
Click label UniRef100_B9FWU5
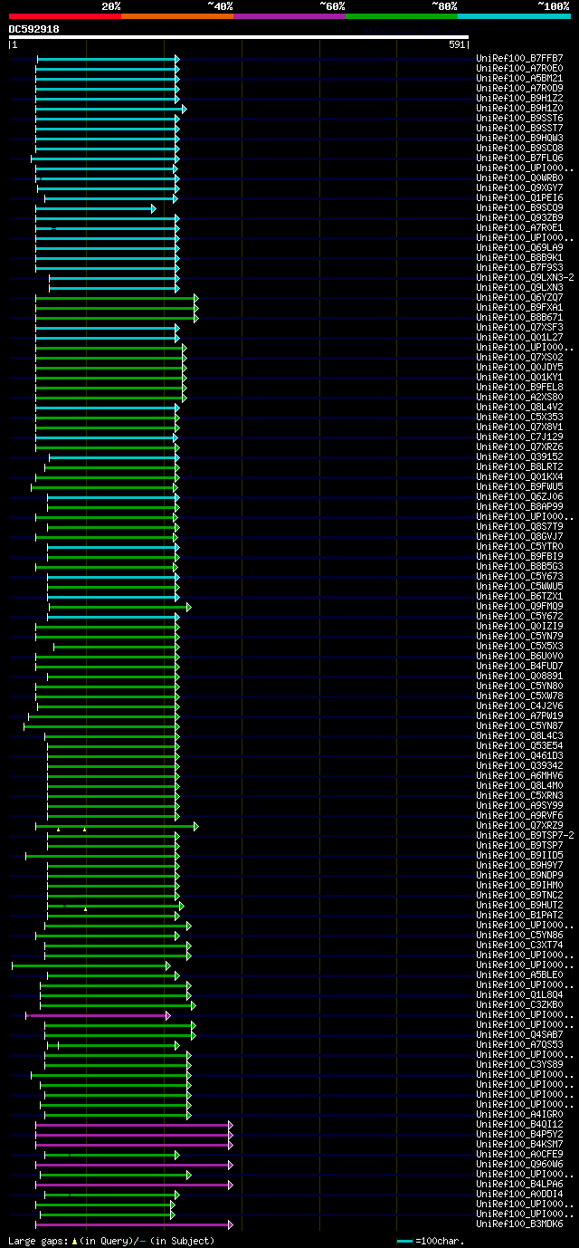point(519,486)
